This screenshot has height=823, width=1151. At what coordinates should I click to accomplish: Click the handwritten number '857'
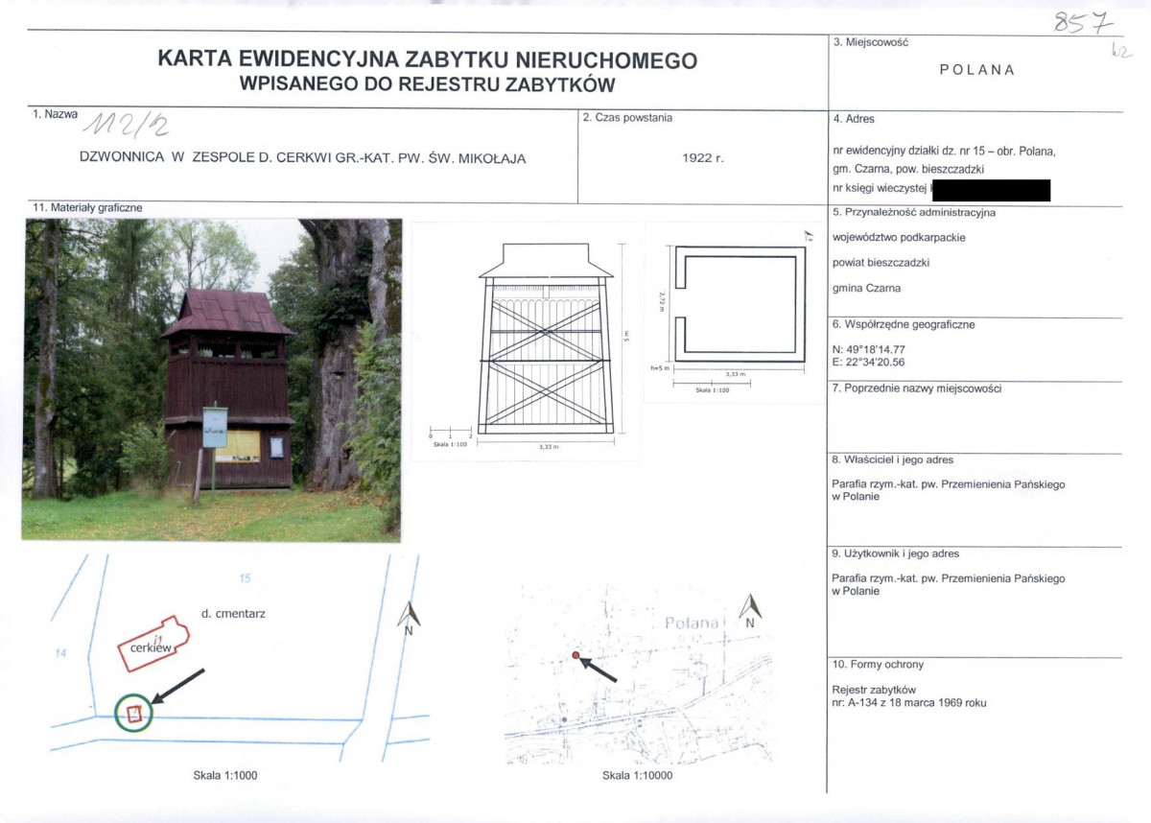pos(1082,23)
